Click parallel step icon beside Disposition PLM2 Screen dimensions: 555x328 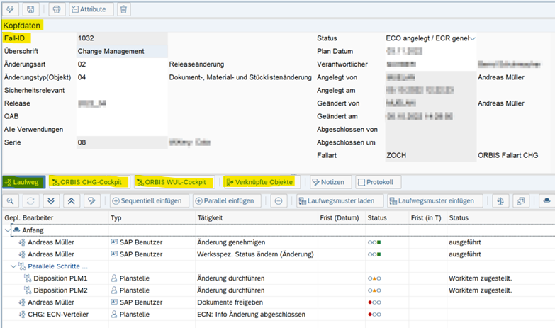[28, 290]
